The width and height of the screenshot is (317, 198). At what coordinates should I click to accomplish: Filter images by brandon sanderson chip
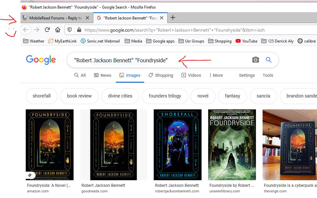tap(299, 96)
